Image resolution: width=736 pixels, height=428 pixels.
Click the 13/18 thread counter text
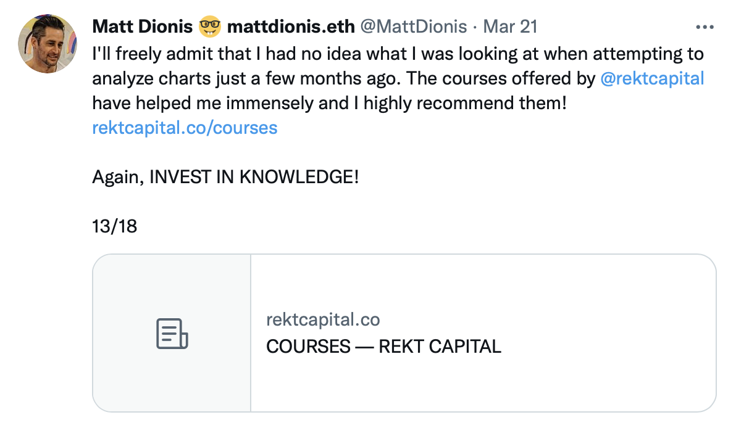click(x=115, y=226)
